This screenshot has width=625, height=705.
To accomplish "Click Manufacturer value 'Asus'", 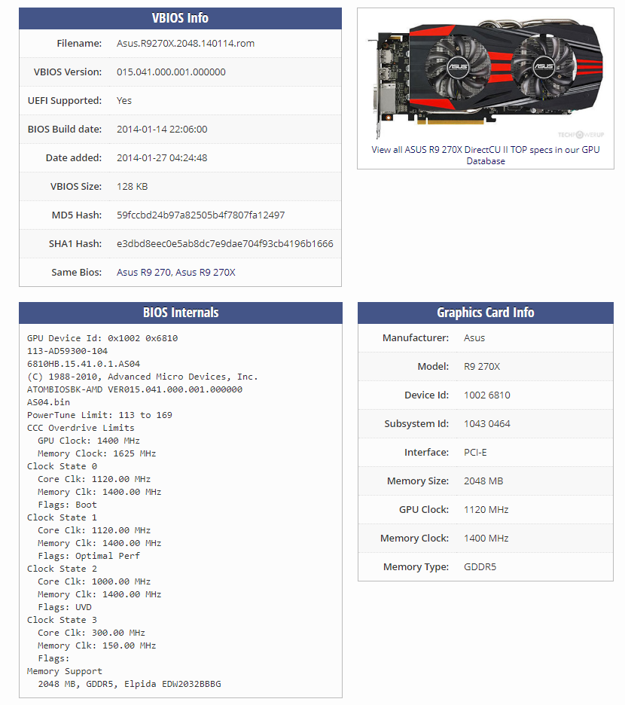I will pyautogui.click(x=474, y=338).
